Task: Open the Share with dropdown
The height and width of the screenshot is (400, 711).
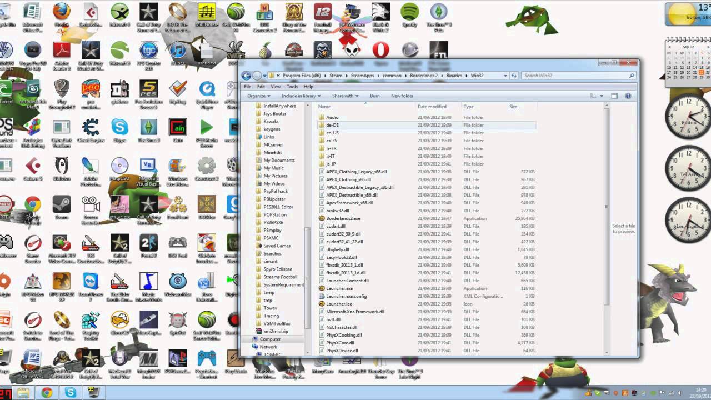Action: point(345,96)
